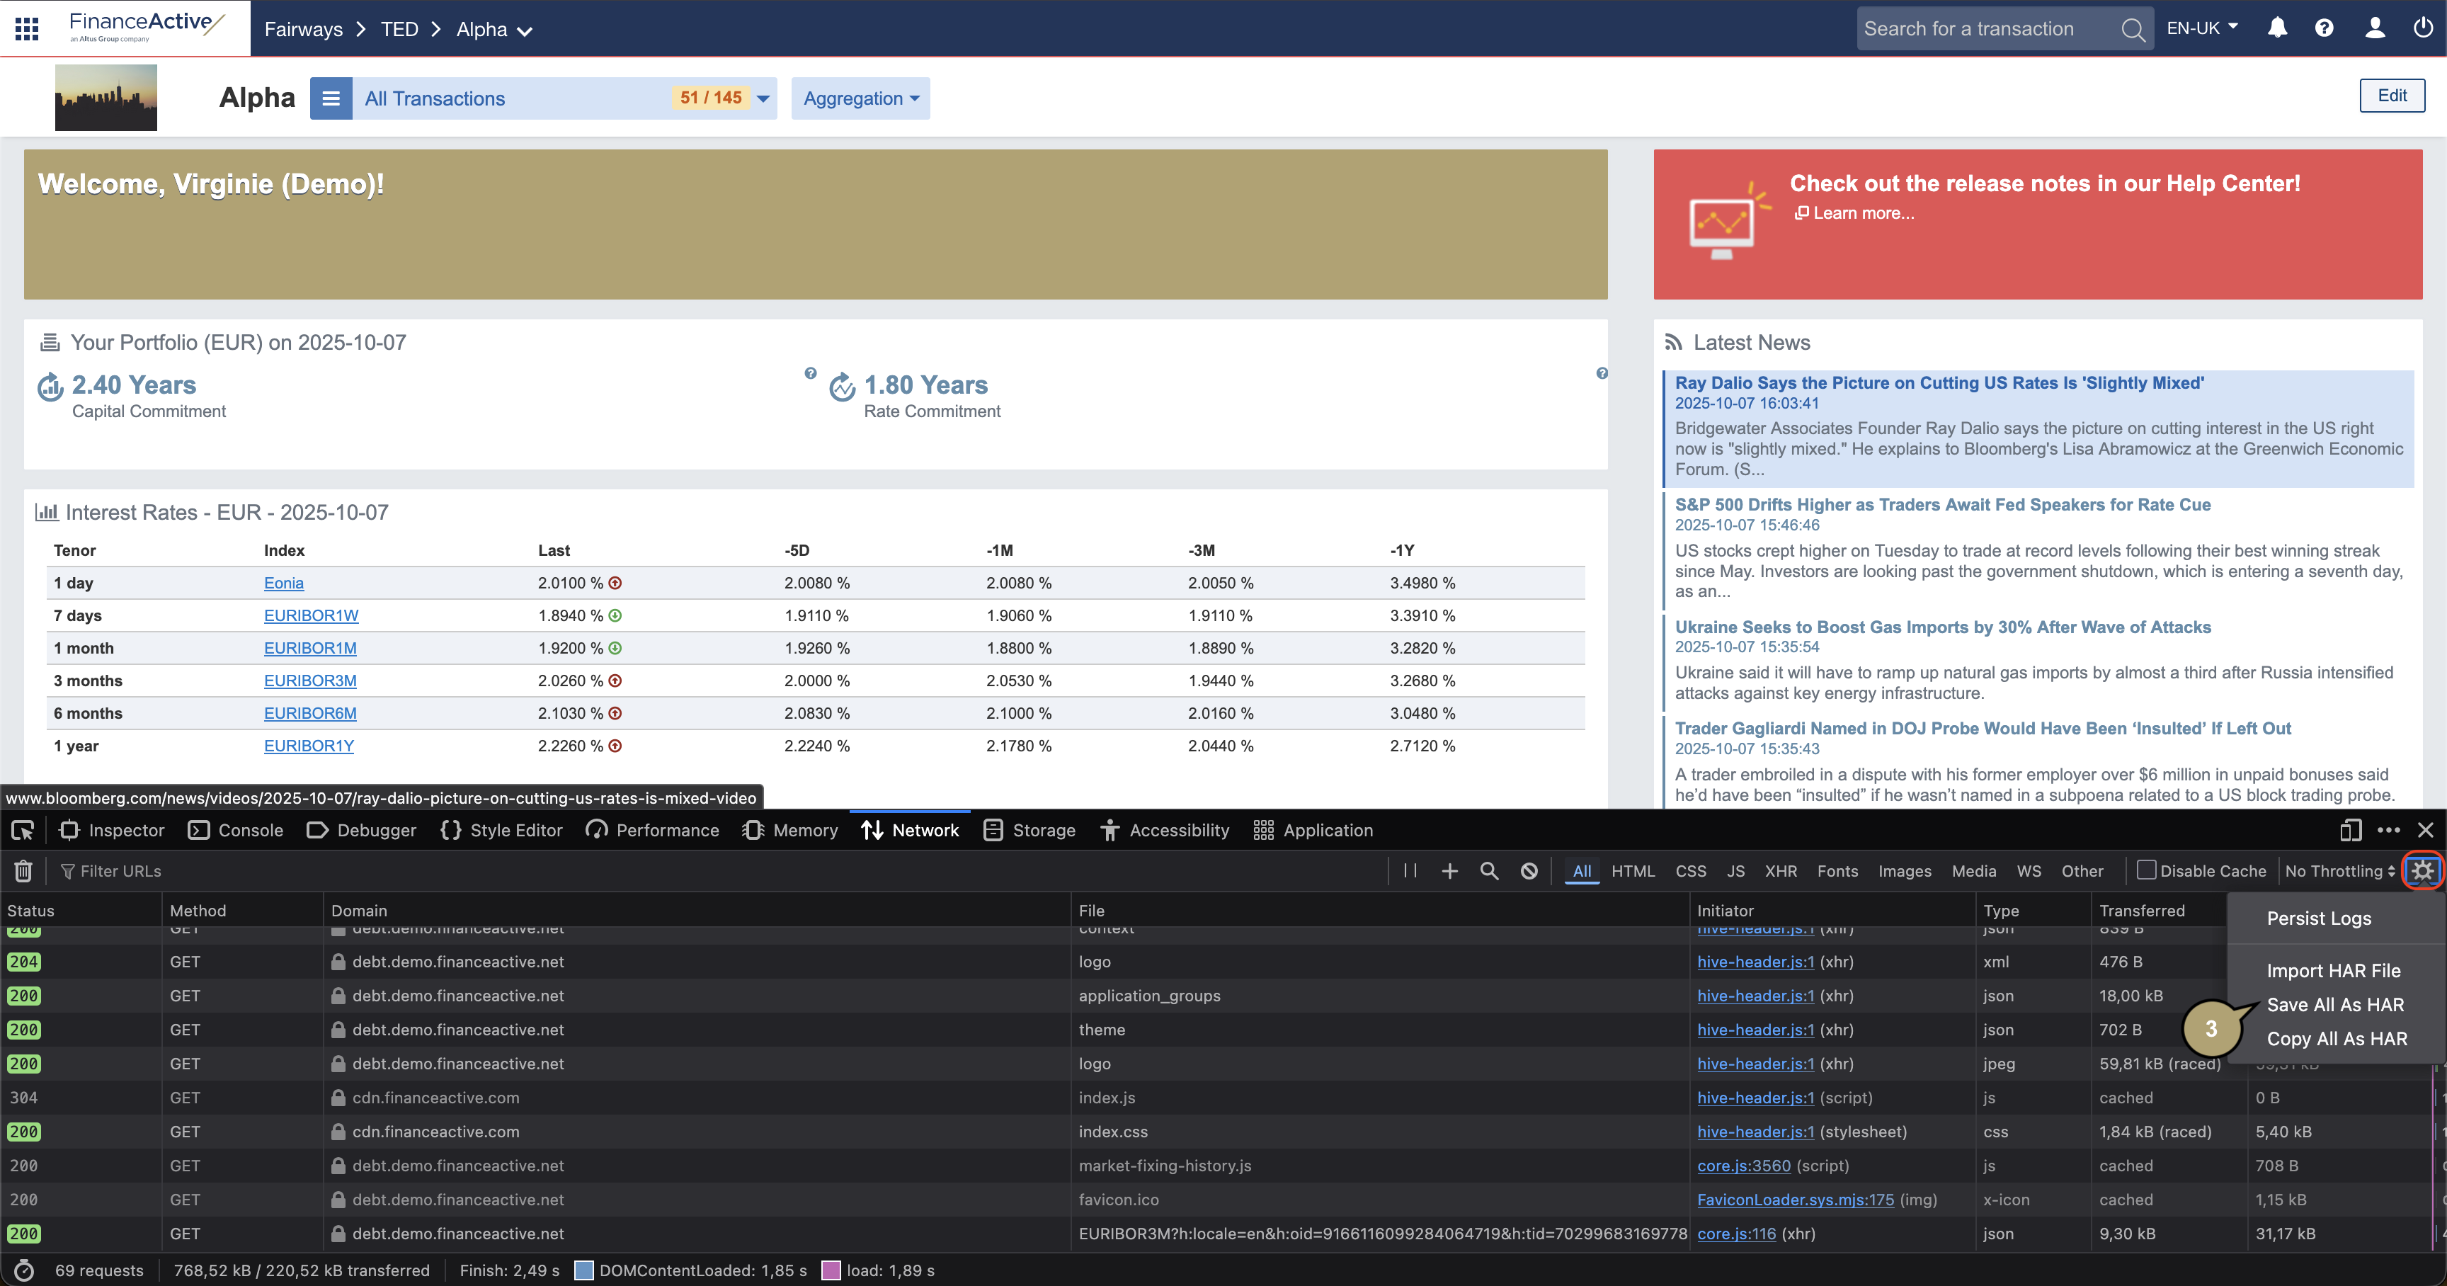The width and height of the screenshot is (2447, 1286).
Task: Click the user account icon
Action: click(2375, 28)
